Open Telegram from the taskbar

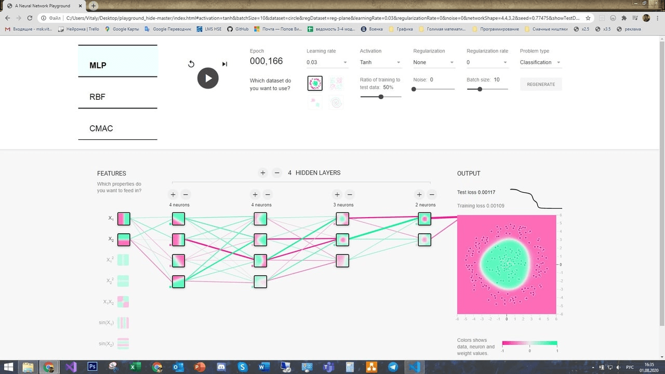(x=393, y=367)
